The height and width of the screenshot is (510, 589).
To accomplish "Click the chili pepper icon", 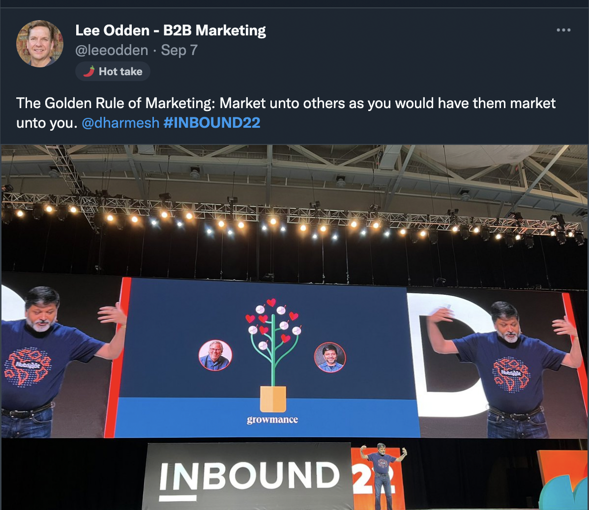I will pos(89,71).
